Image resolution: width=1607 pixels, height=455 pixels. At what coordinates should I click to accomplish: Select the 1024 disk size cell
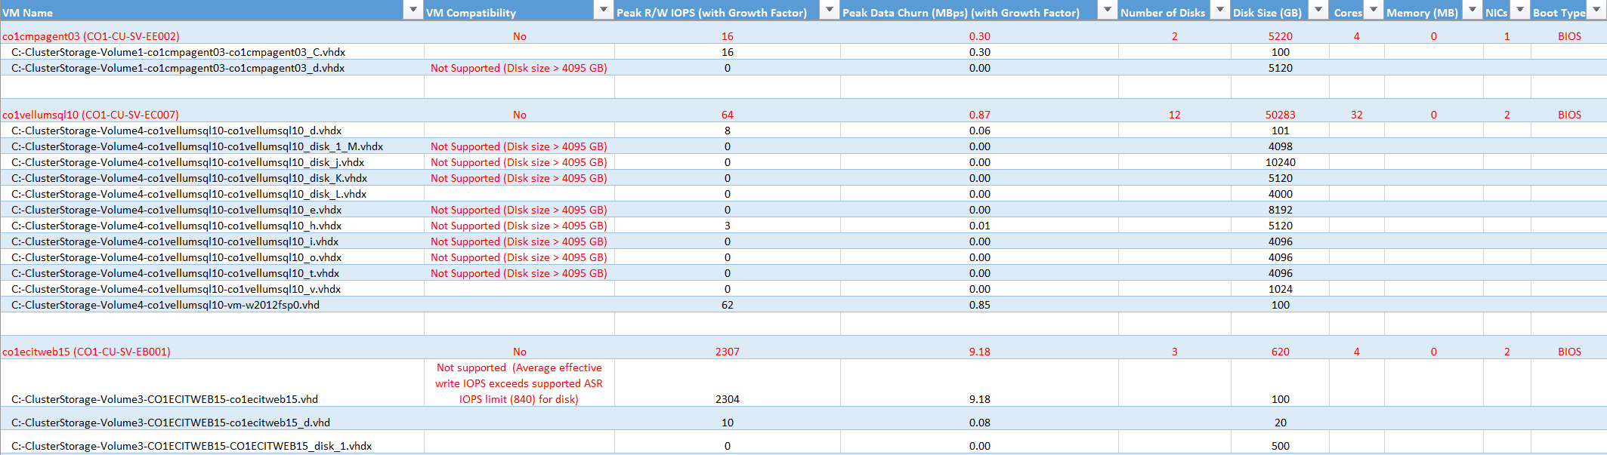[x=1281, y=289]
